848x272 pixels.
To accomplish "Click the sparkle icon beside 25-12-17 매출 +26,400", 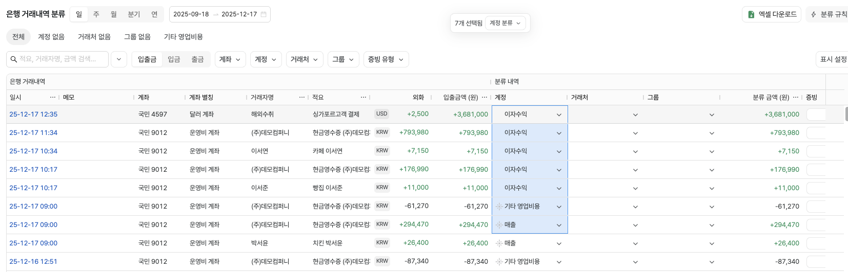I will pyautogui.click(x=499, y=243).
